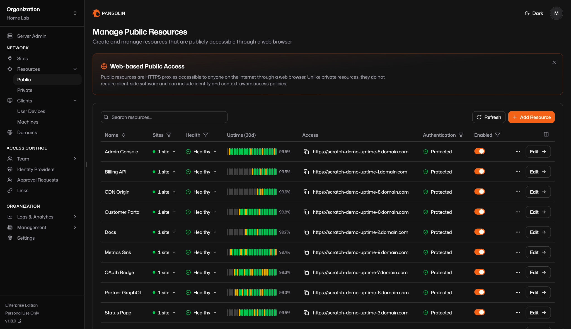This screenshot has width=571, height=329.
Task: Disable the CDN Origin resource toggle
Action: (x=479, y=191)
